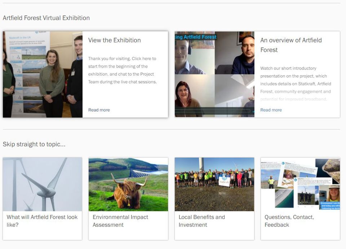Open Environmental Impact Assessment topic

[120, 221]
